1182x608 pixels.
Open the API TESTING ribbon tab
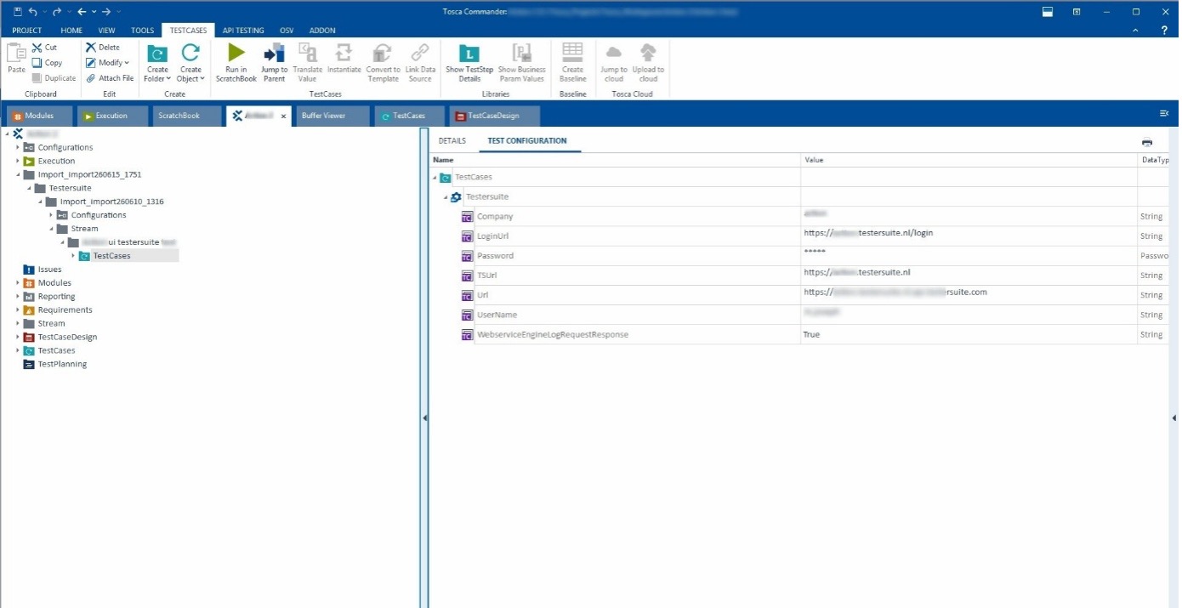(243, 31)
